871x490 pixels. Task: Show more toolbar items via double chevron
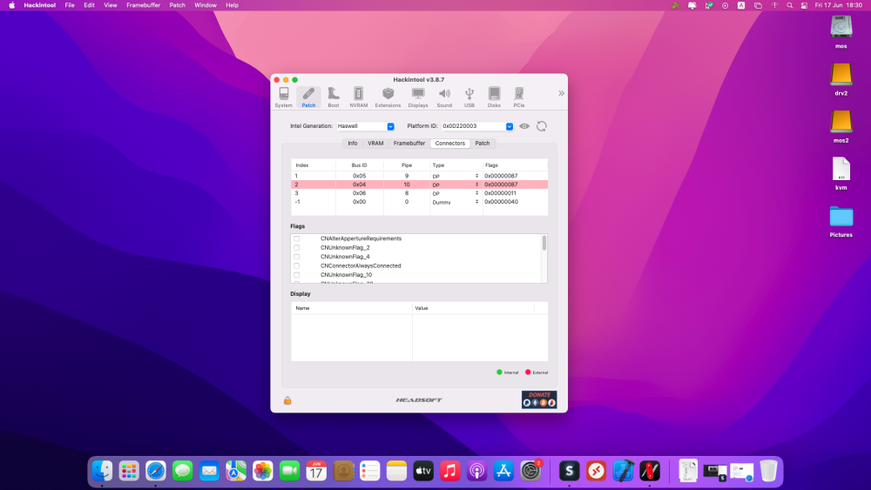point(561,93)
